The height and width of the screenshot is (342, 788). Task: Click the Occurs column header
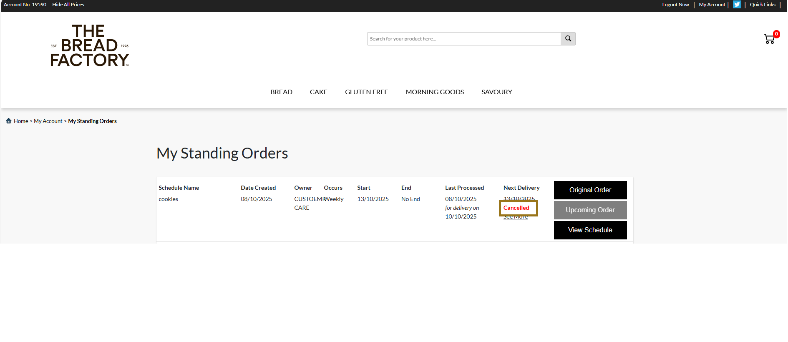(333, 188)
